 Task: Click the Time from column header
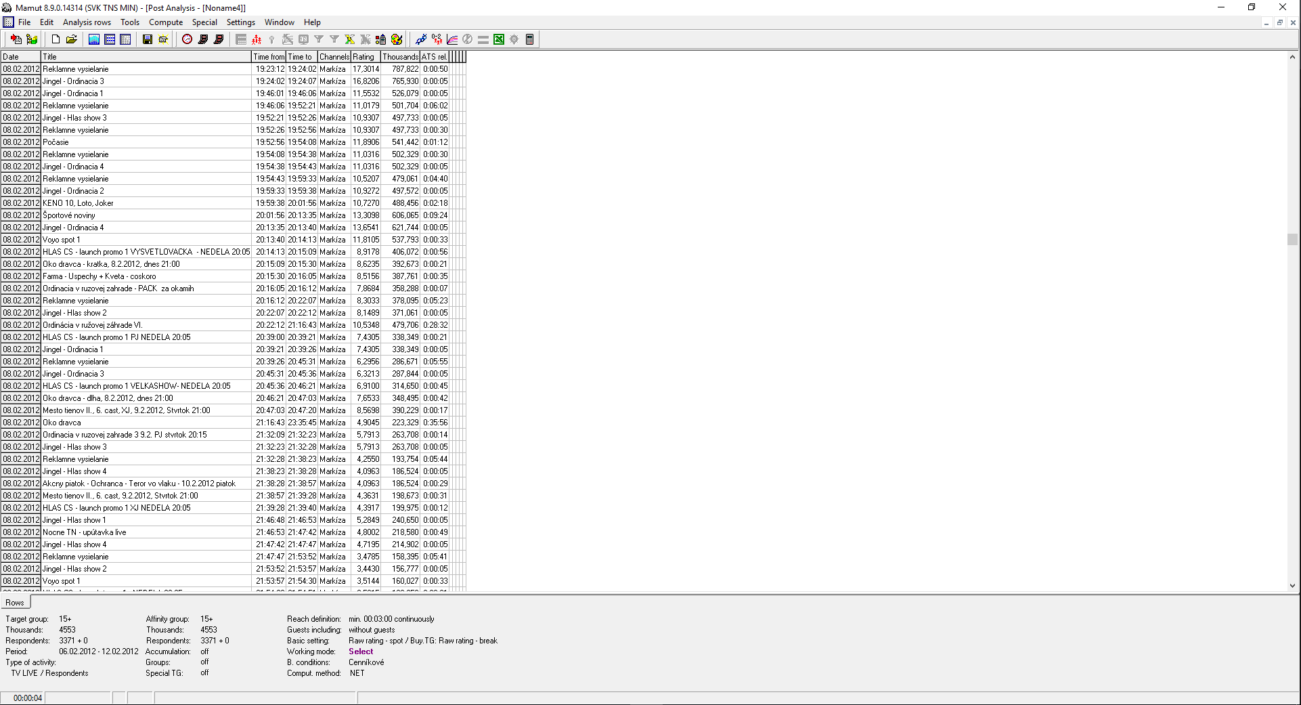pos(269,57)
